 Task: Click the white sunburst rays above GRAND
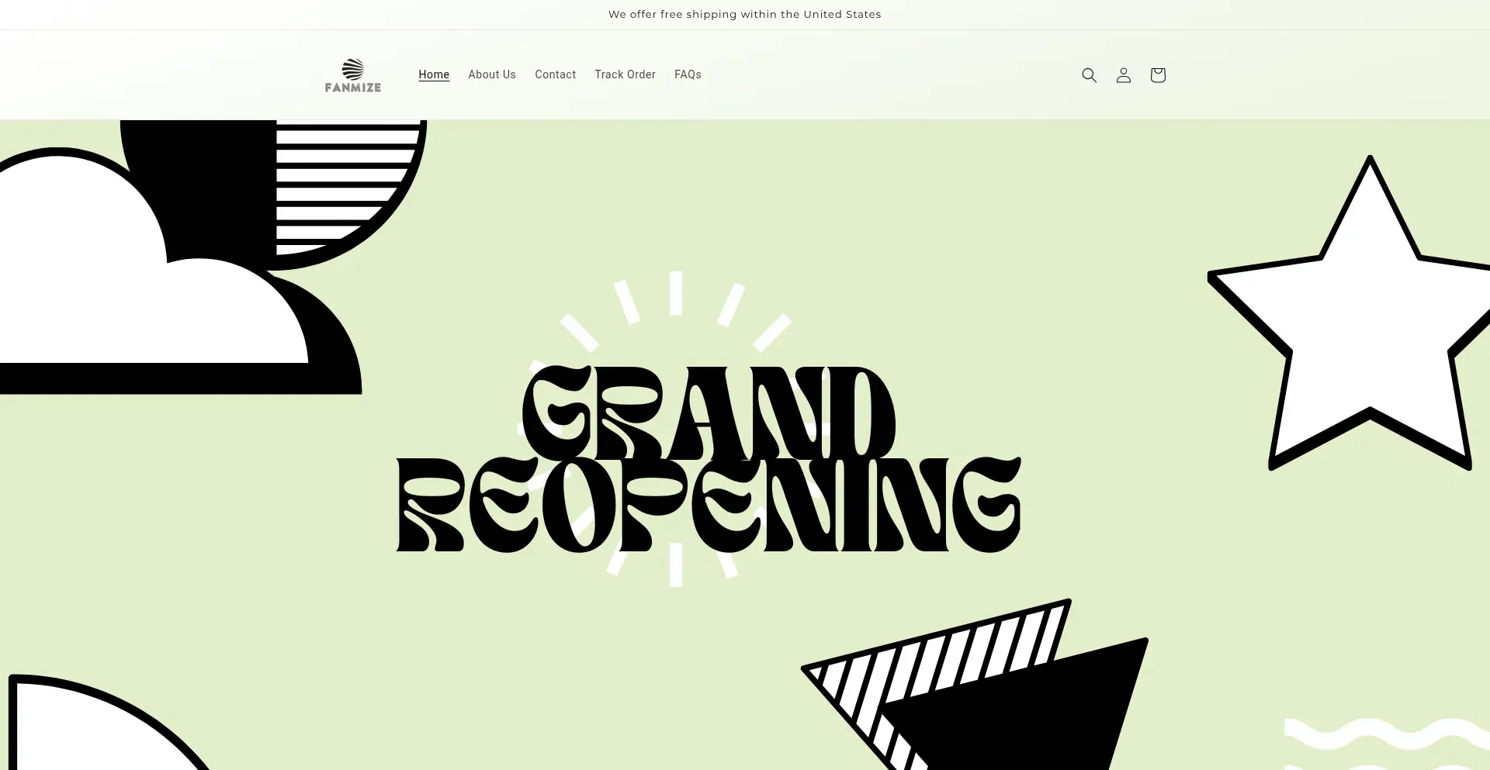coord(676,295)
